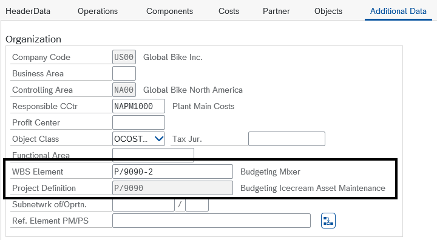Click the 'Global Bike North America' text
The height and width of the screenshot is (240, 437).
(x=193, y=90)
